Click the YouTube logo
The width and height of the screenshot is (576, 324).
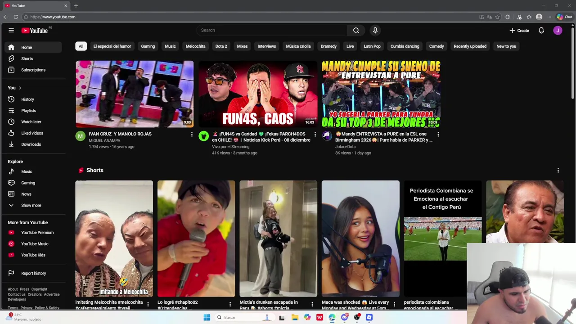click(x=35, y=31)
